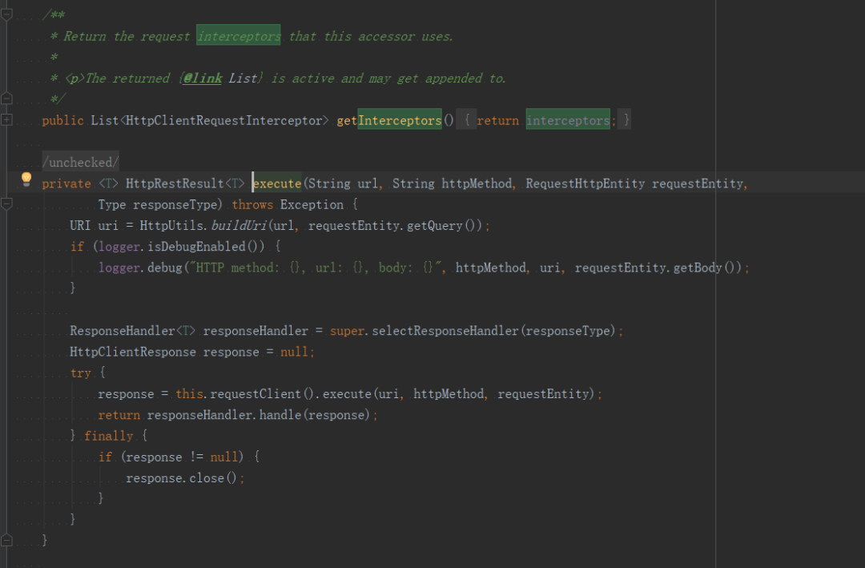Expand the folded /unchecked/ annotation
This screenshot has width=865, height=568.
point(81,163)
